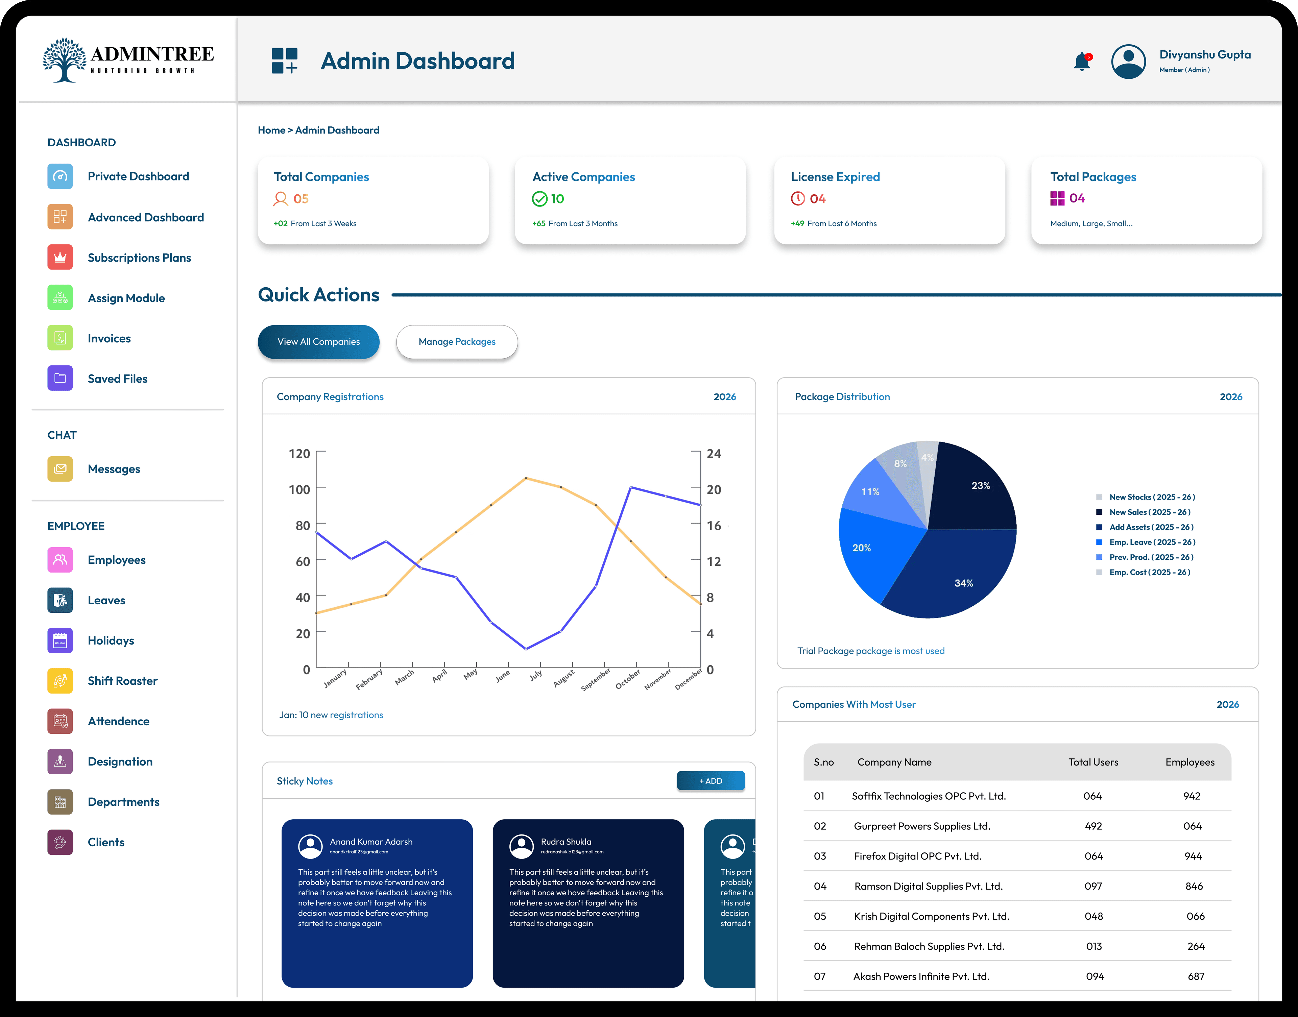
Task: Open the Advanced Dashboard menu item
Action: click(x=126, y=217)
